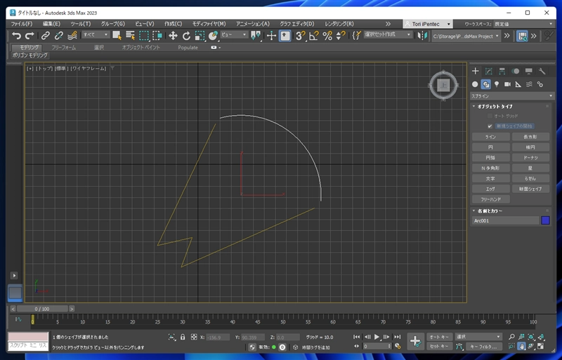Image resolution: width=562 pixels, height=360 pixels.
Task: Toggle the selection lock padlock icon
Action: pyautogui.click(x=183, y=338)
